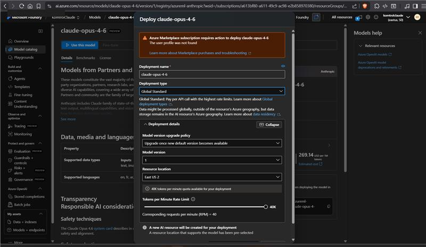Switch to the License tab
The image size is (426, 247).
pyautogui.click(x=105, y=58)
